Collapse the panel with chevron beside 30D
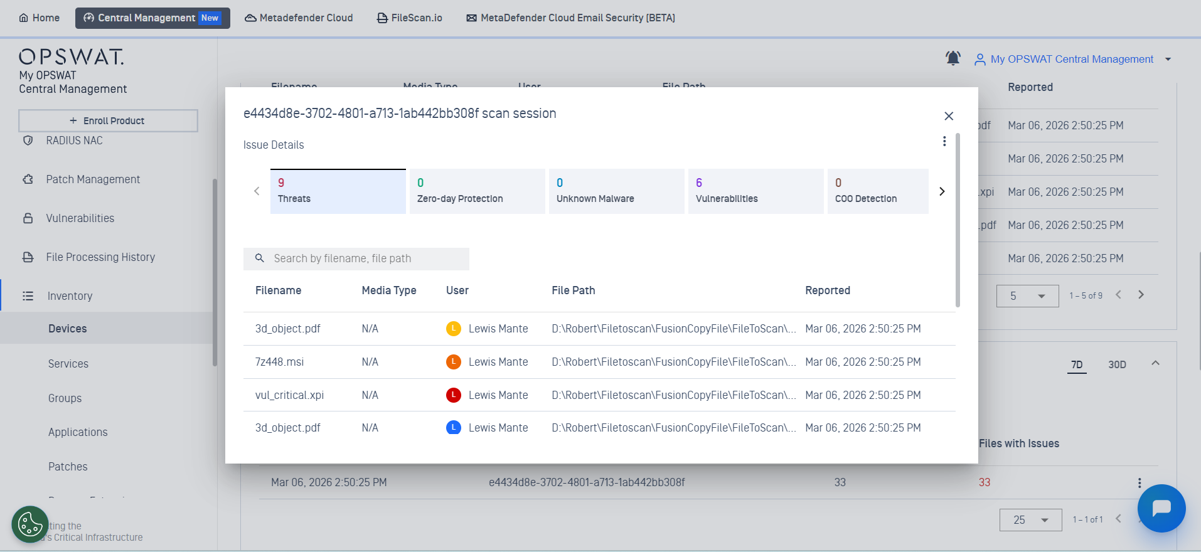This screenshot has height=552, width=1201. point(1155,363)
